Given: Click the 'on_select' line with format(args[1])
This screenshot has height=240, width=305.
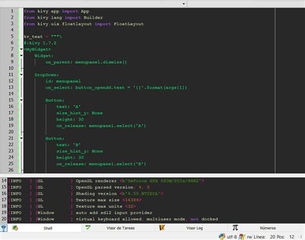Looking at the screenshot, I should coord(116,88).
